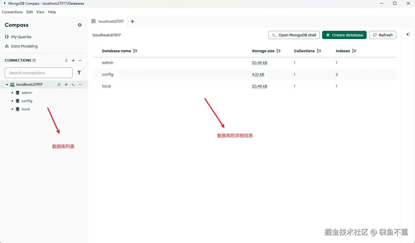Click the admin database icon in sidebar

click(18, 93)
